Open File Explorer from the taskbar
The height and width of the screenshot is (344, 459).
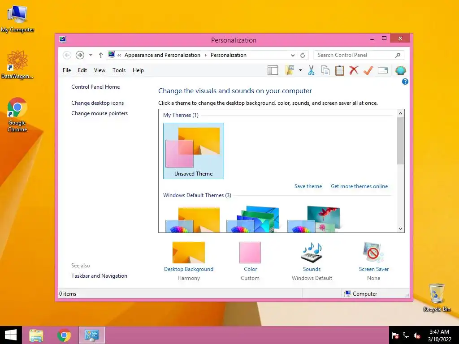click(x=36, y=335)
